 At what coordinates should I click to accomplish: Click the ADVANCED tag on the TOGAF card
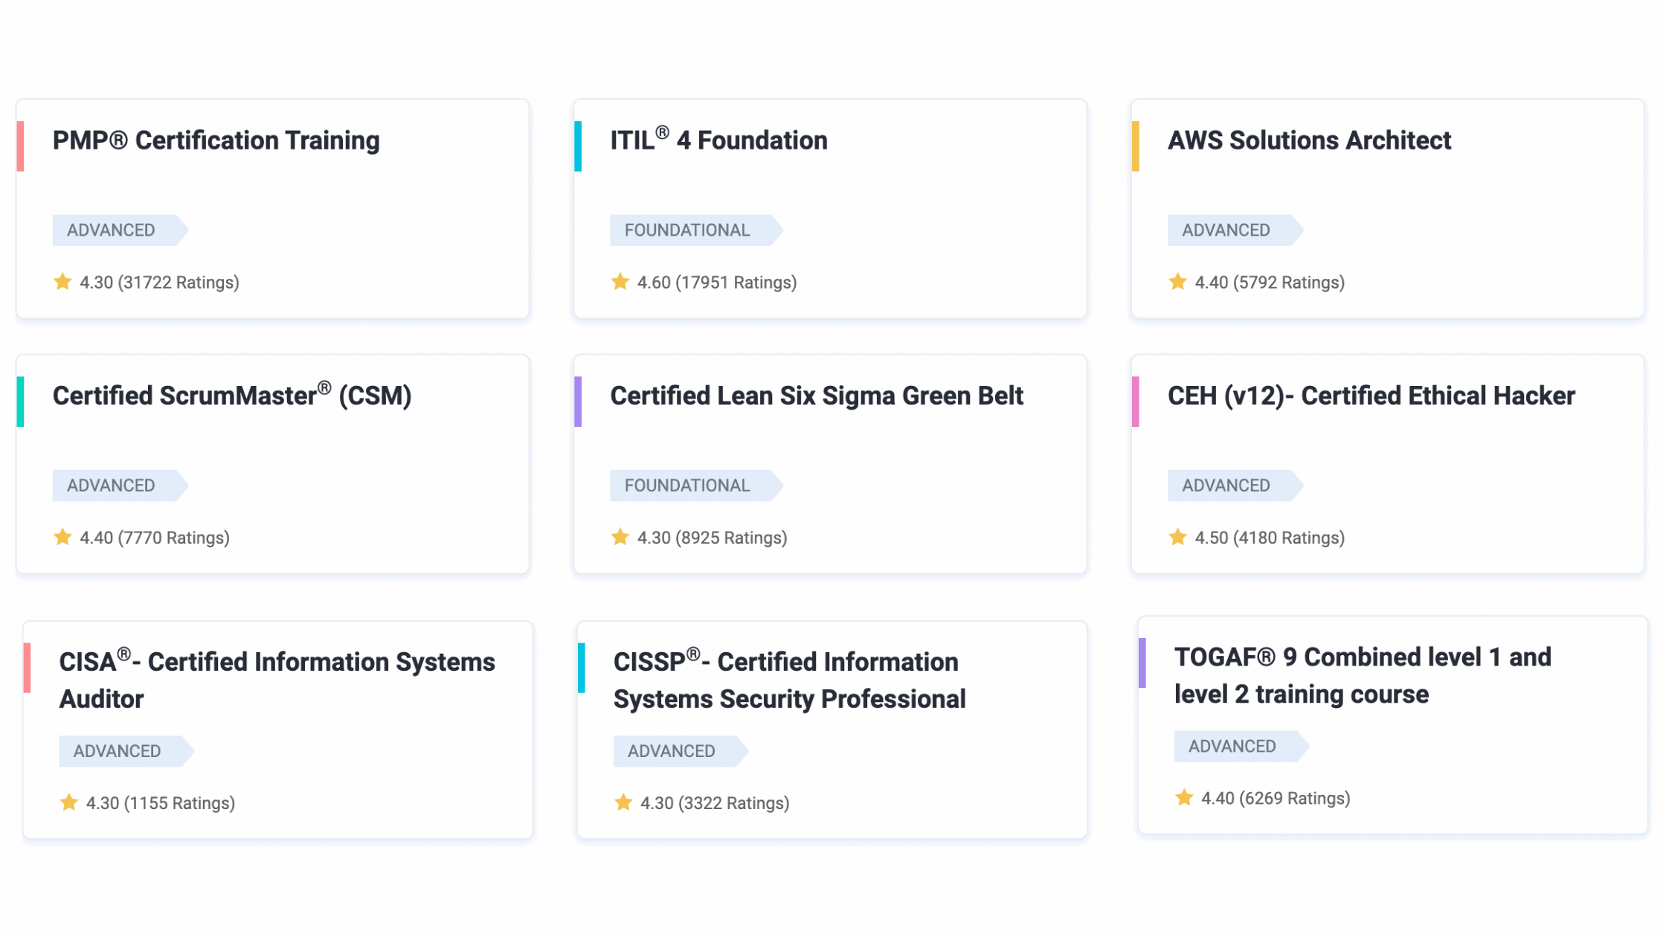point(1241,746)
